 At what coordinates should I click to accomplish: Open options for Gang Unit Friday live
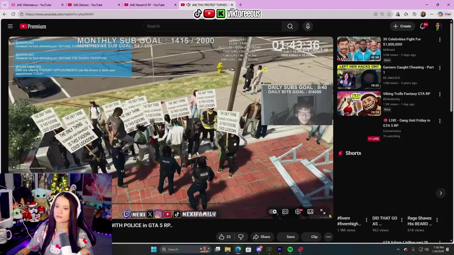pos(440,121)
